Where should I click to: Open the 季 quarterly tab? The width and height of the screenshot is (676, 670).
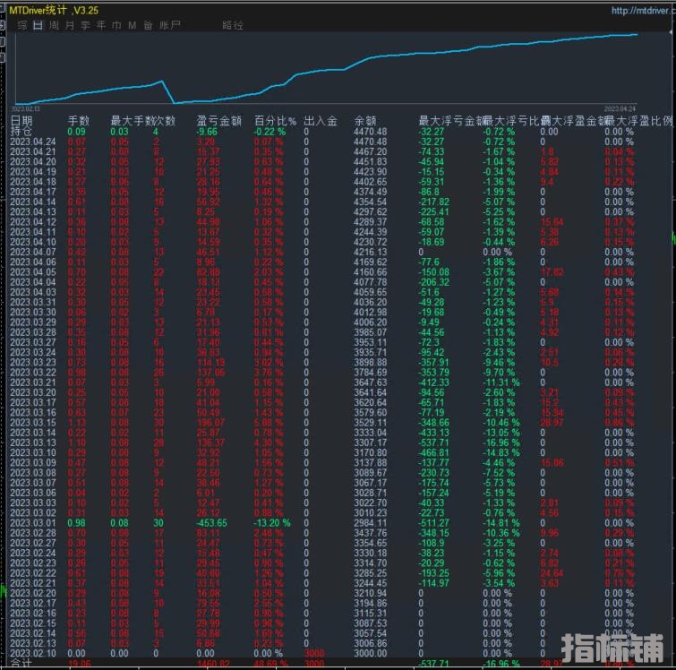point(85,25)
